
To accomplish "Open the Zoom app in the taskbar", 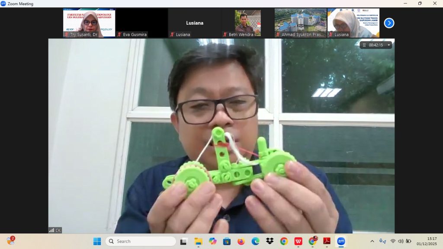I will [341, 241].
